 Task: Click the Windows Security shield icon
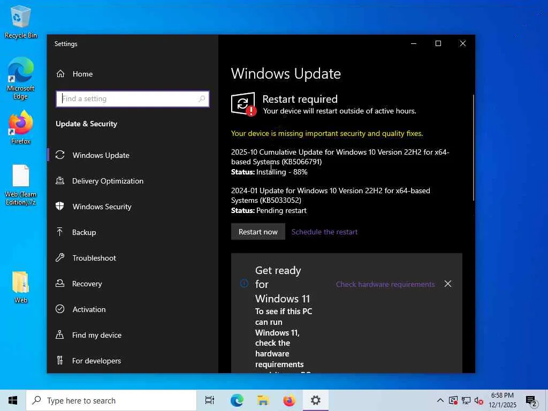click(x=60, y=206)
